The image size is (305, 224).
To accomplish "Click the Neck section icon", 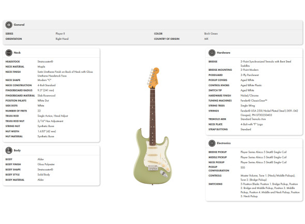I will coord(9,53).
